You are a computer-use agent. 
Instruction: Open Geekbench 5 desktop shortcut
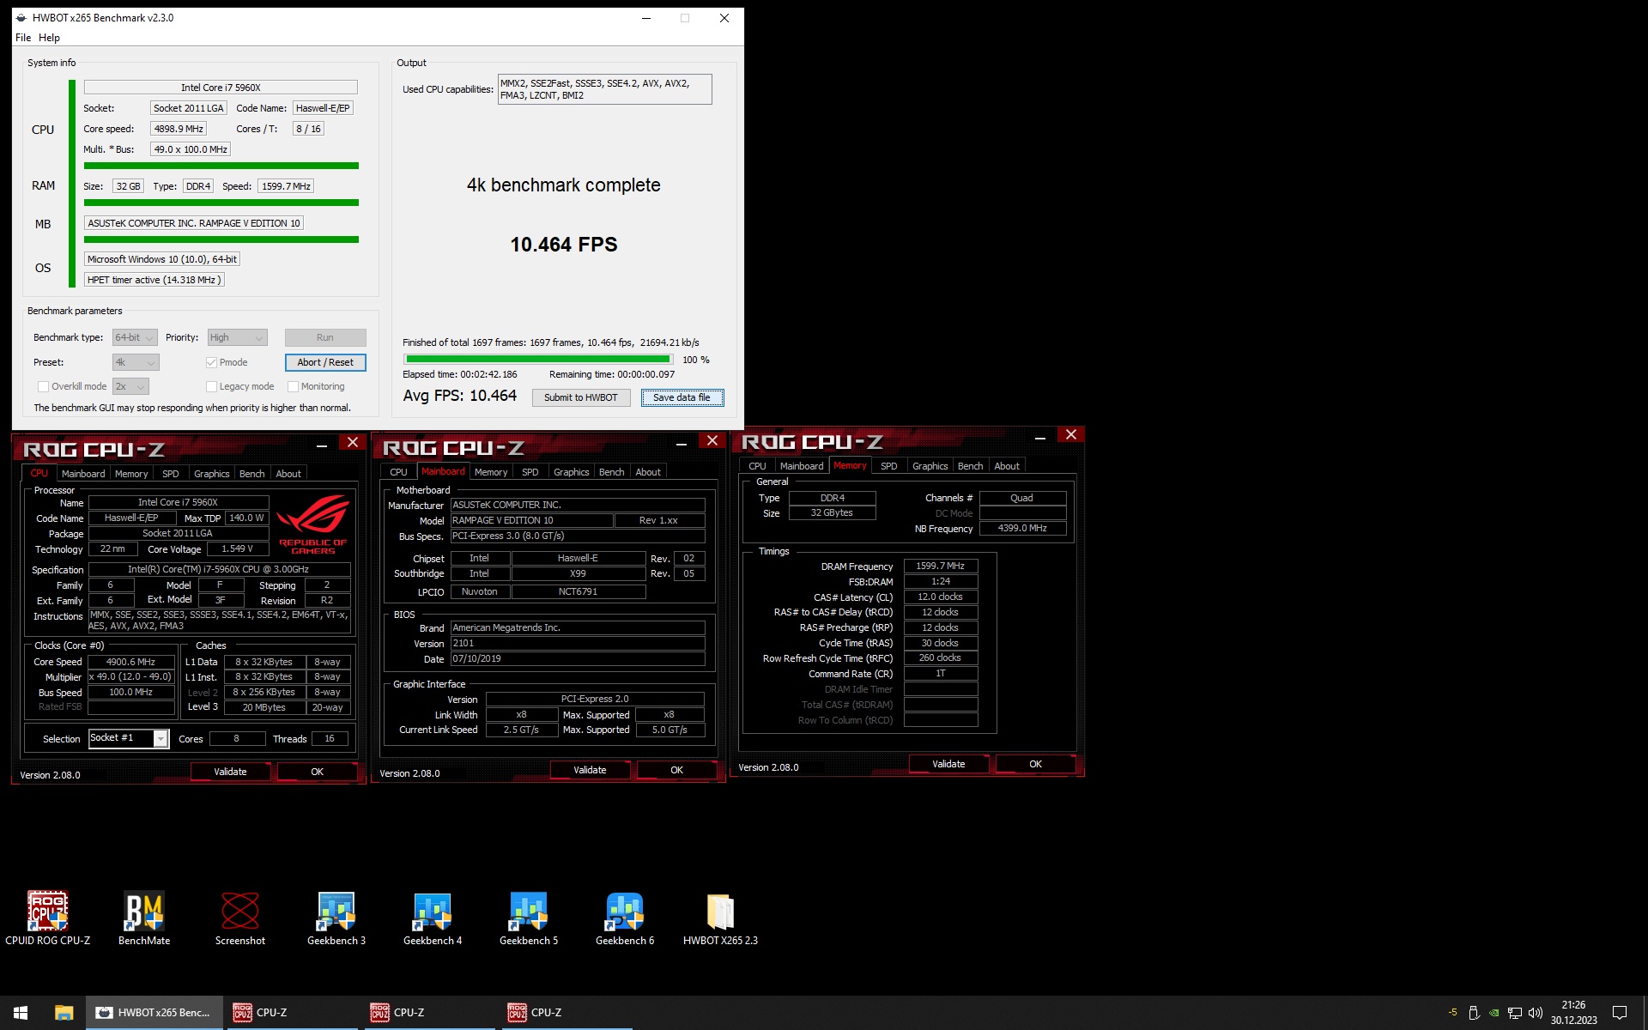[x=529, y=918]
